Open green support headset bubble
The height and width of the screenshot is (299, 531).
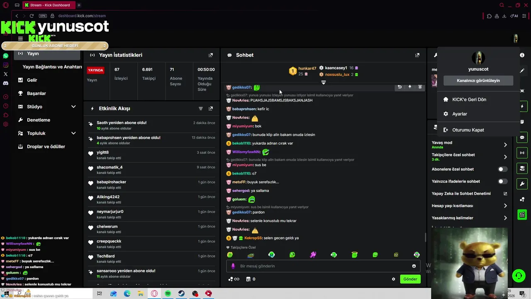coord(519,276)
